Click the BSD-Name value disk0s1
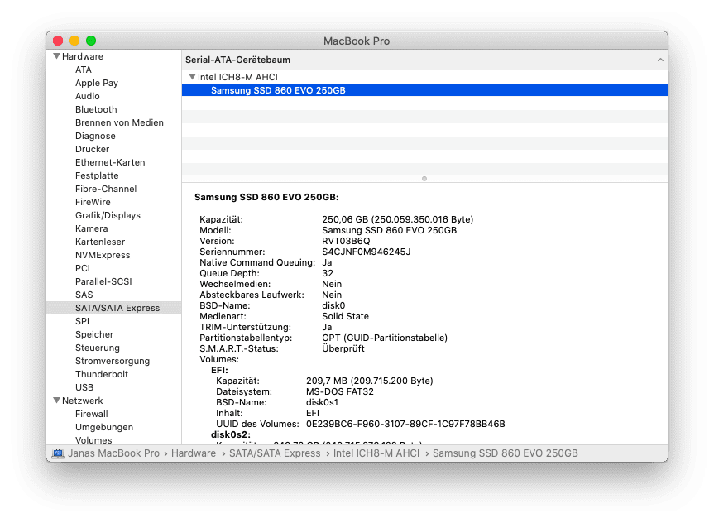 click(322, 403)
